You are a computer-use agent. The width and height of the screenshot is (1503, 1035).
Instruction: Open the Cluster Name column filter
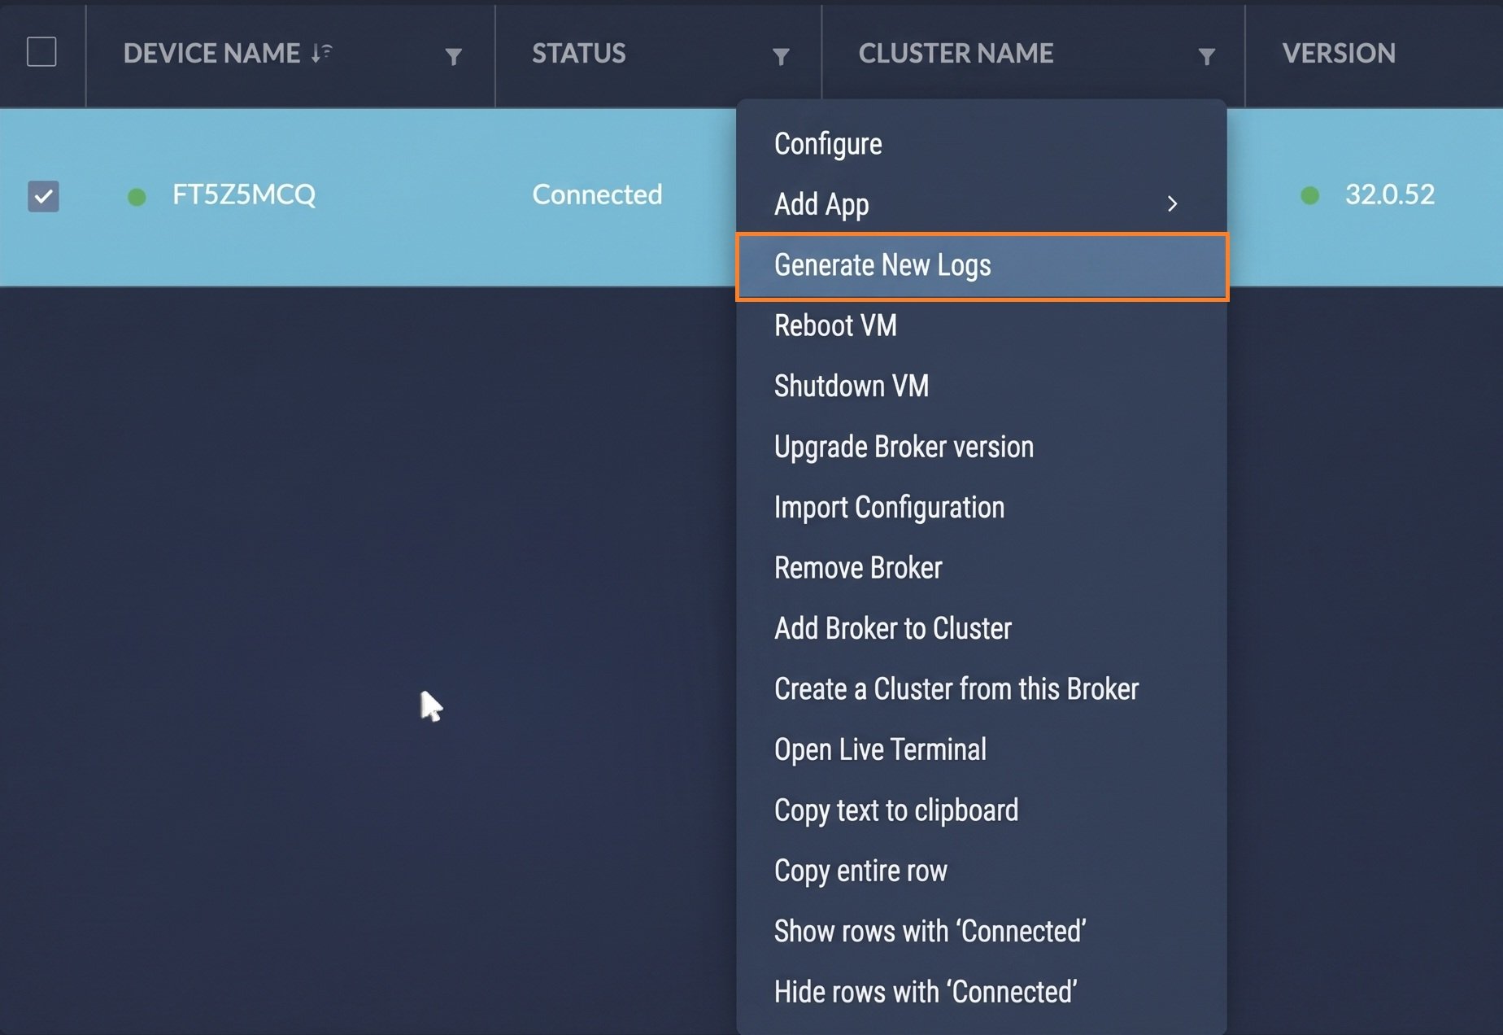point(1207,56)
